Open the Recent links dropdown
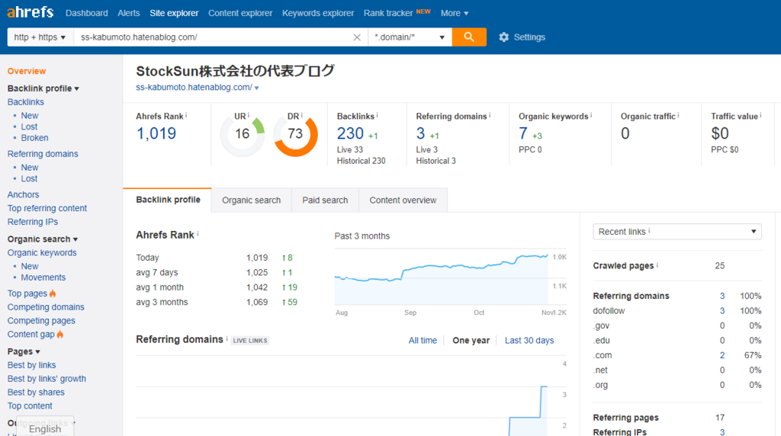 click(x=677, y=232)
